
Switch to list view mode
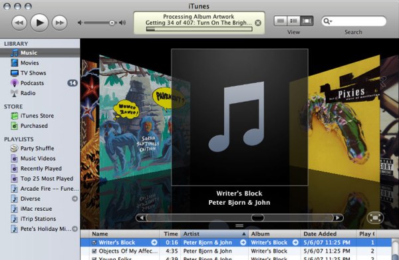pos(281,21)
